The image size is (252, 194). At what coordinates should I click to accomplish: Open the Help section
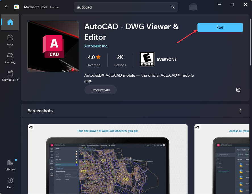pos(10,182)
